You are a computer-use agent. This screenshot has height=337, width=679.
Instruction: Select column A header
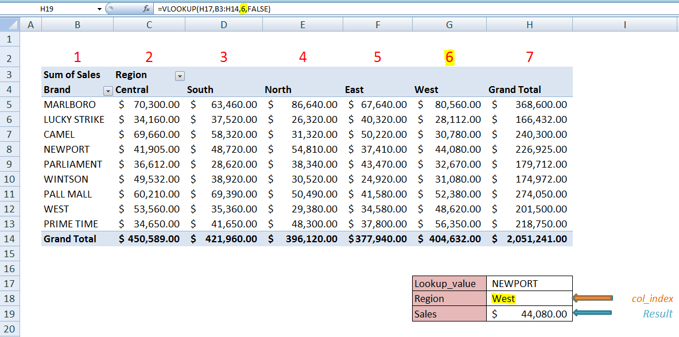pyautogui.click(x=31, y=25)
